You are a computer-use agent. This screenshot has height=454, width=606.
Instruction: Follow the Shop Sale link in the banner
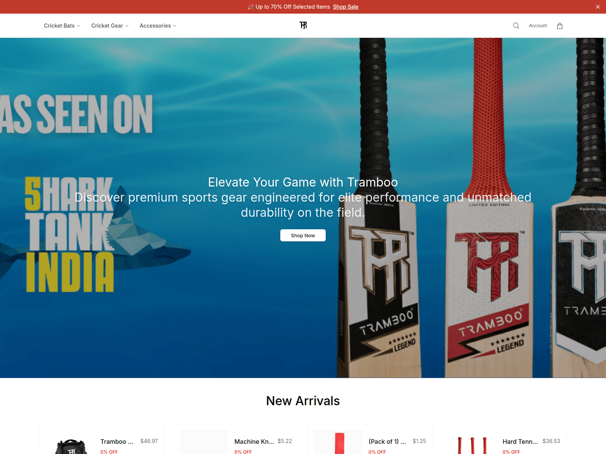(345, 7)
